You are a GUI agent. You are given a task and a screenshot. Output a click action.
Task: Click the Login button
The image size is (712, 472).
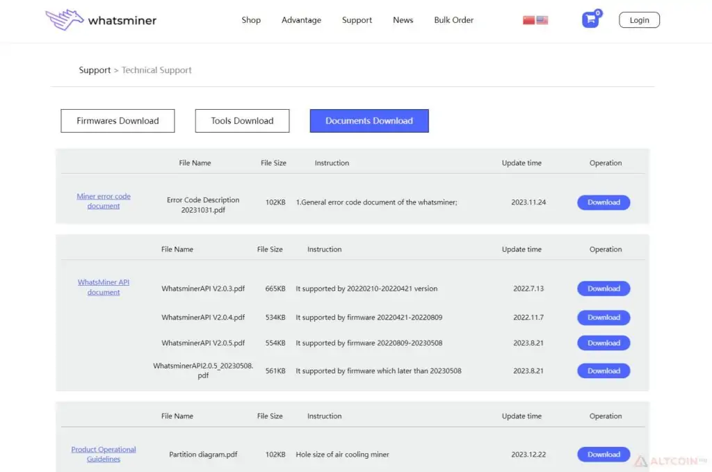(x=639, y=20)
